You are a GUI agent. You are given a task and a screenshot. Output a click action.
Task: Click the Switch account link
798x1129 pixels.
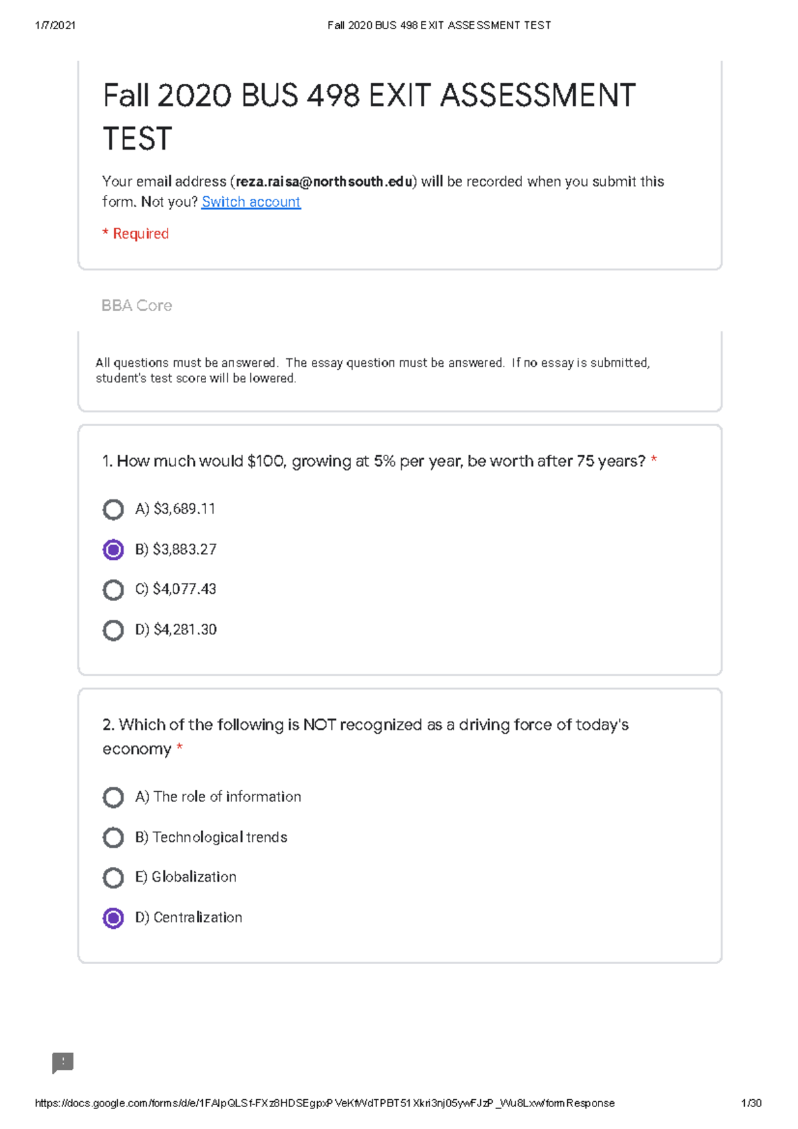(251, 201)
